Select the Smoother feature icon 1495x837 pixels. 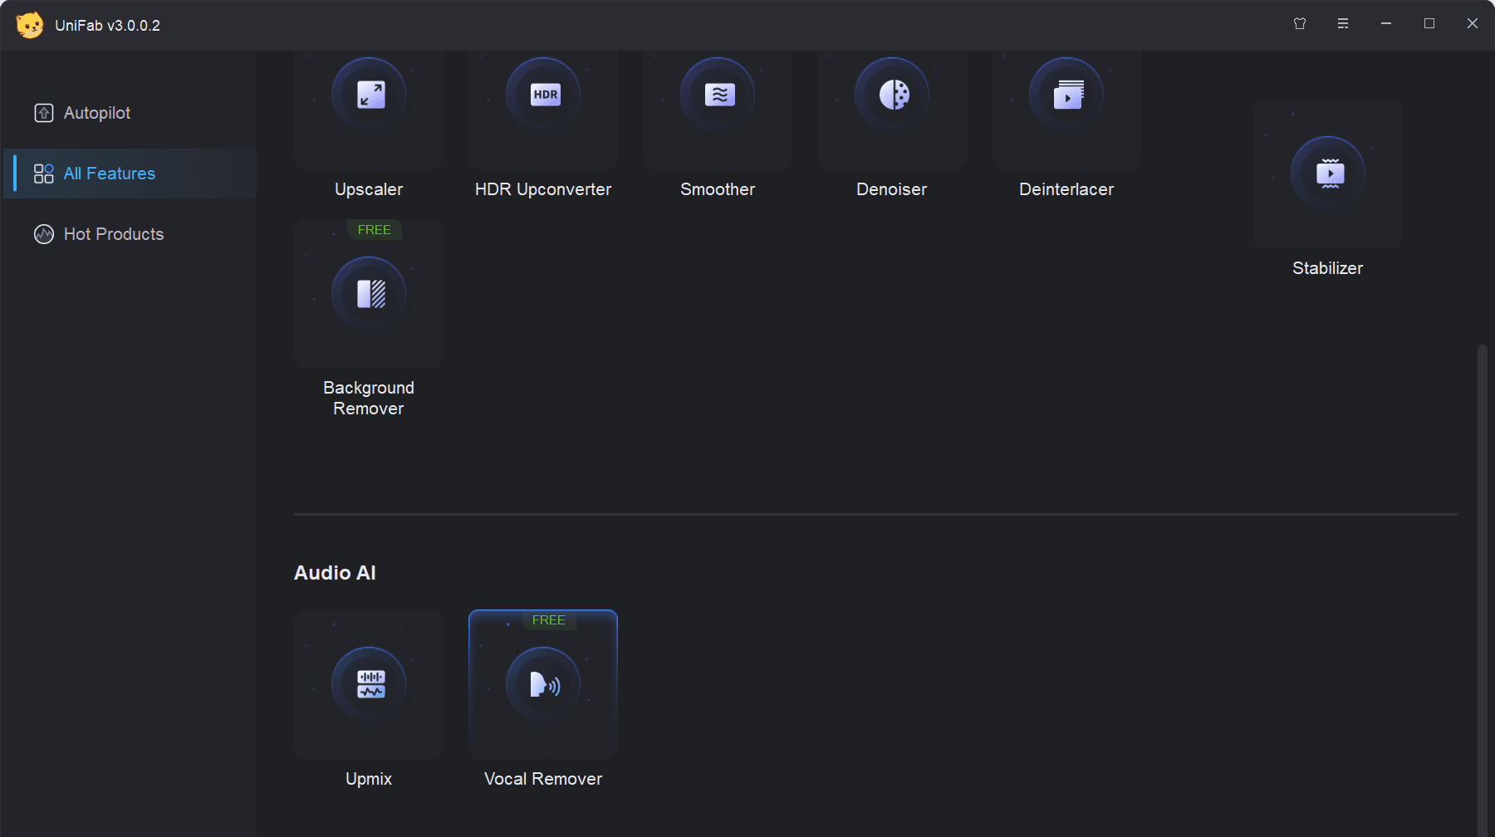(718, 95)
